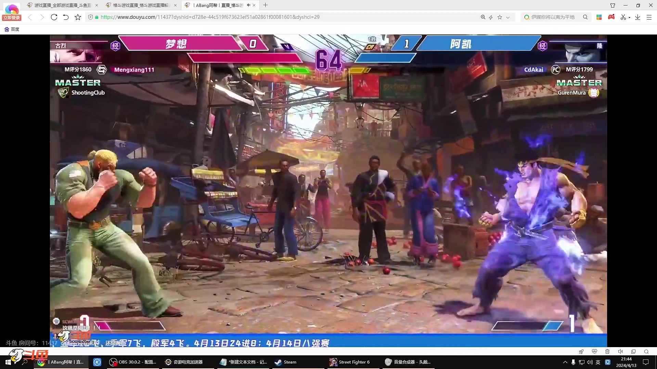Image resolution: width=657 pixels, height=369 pixels.
Task: Click the bookmark star beside the reload button
Action: click(x=78, y=17)
